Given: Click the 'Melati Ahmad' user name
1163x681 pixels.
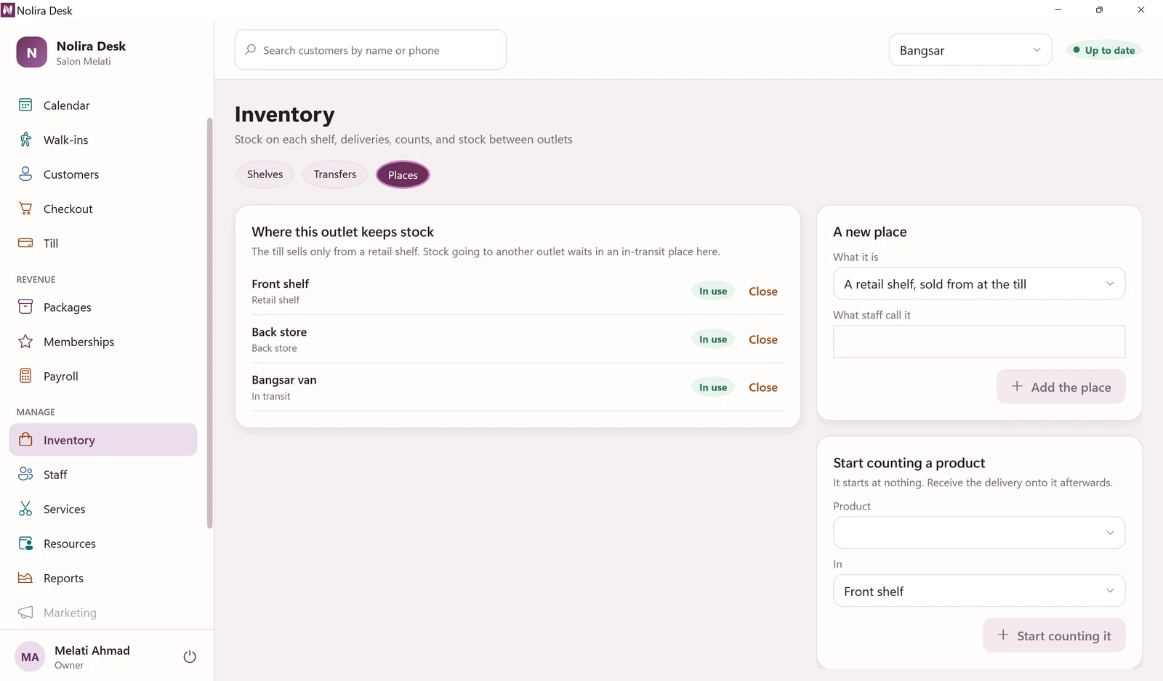Looking at the screenshot, I should pos(92,650).
